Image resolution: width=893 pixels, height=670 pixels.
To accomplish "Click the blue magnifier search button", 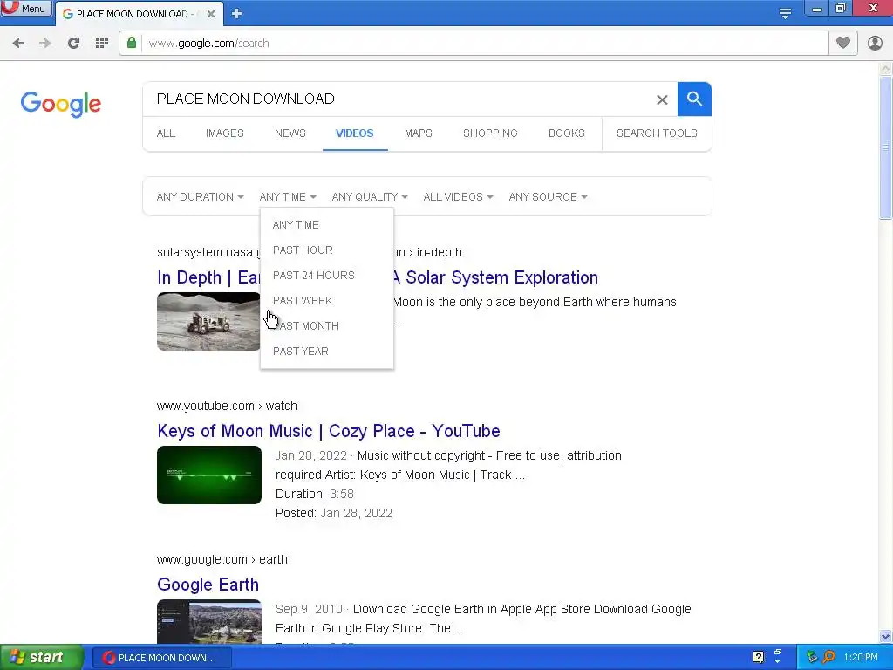I will tap(694, 99).
